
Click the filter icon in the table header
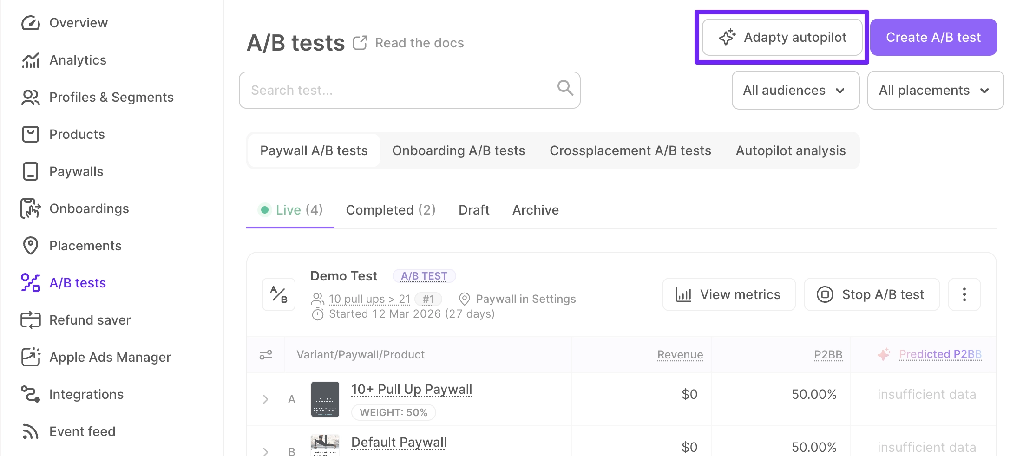pos(266,354)
